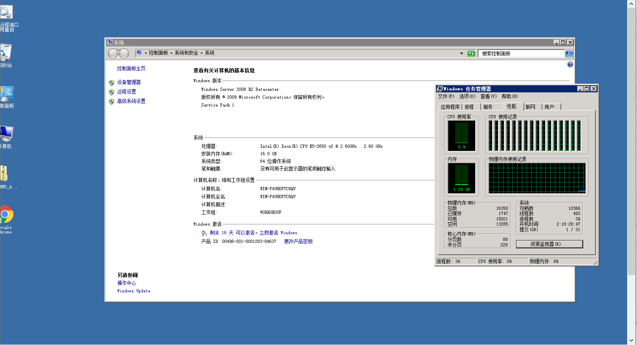637x345 pixels.
Task: Open the 帮助(H) menu in Task Manager
Action: click(x=509, y=96)
